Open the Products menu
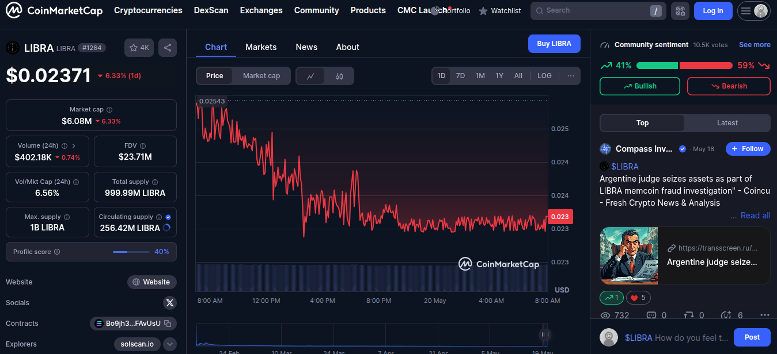Viewport: 777px width, 354px height. coord(368,10)
